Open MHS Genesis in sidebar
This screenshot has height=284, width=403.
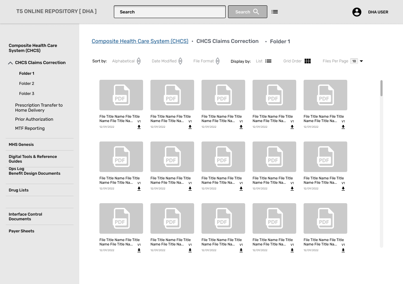pyautogui.click(x=21, y=145)
